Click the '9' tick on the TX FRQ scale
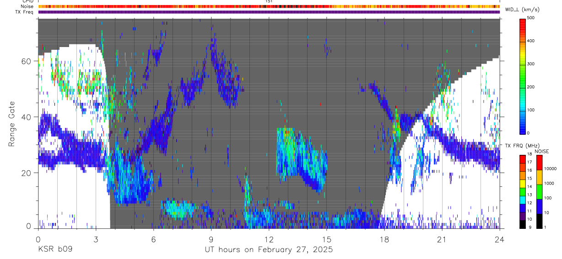This screenshot has height=259, width=562. tap(530, 227)
